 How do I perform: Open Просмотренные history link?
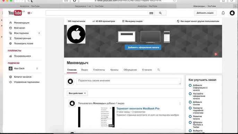(x=23, y=38)
